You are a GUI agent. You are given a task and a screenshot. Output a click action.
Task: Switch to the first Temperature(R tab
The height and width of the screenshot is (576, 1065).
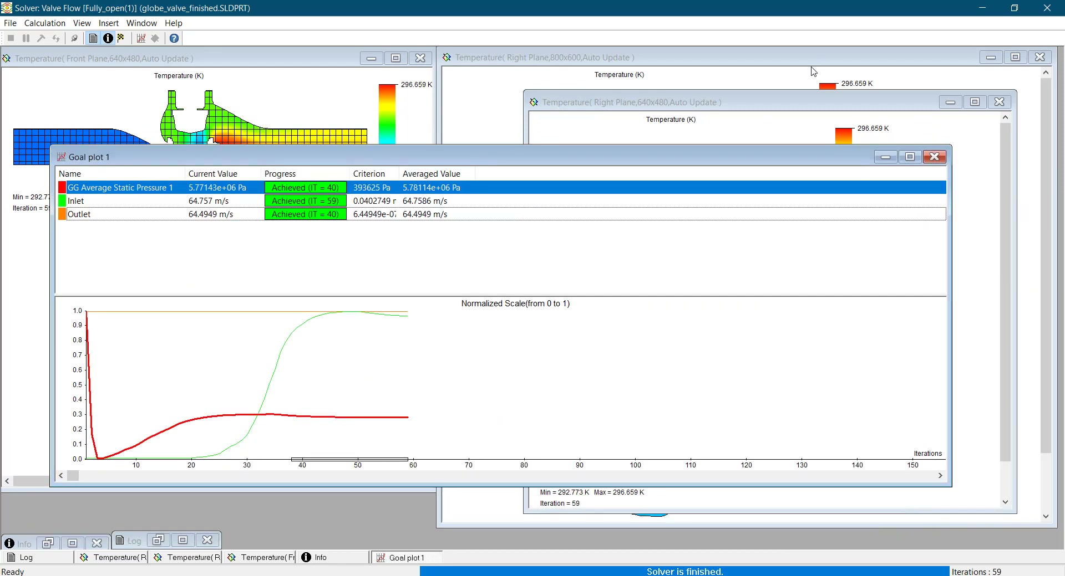point(111,557)
